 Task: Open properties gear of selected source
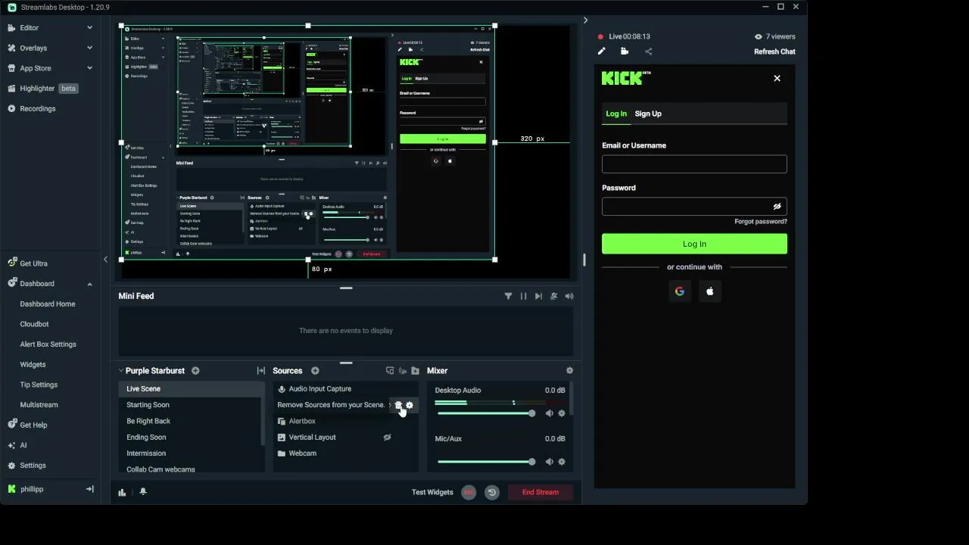(410, 405)
